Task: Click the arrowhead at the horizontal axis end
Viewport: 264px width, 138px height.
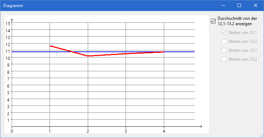Action: click(201, 126)
